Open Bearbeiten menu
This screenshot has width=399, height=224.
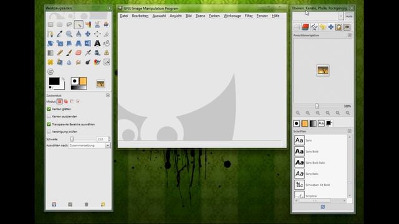coord(140,16)
